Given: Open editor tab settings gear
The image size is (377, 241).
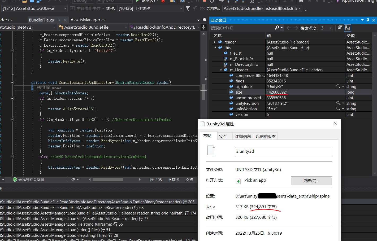Looking at the screenshot, I should click(x=204, y=20).
